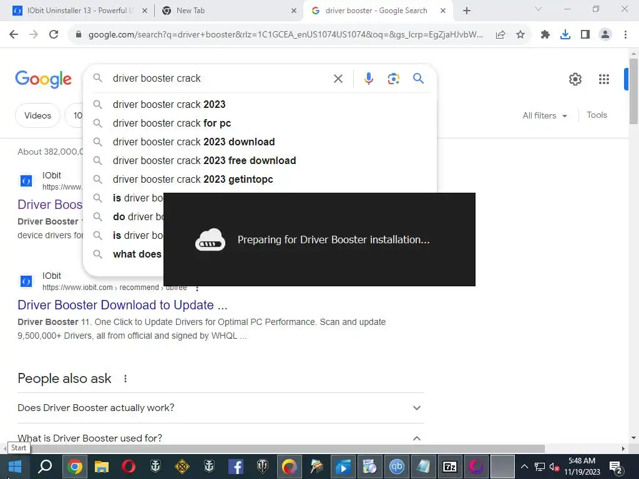Click the share page icon in address bar
The image size is (639, 479).
click(x=500, y=35)
